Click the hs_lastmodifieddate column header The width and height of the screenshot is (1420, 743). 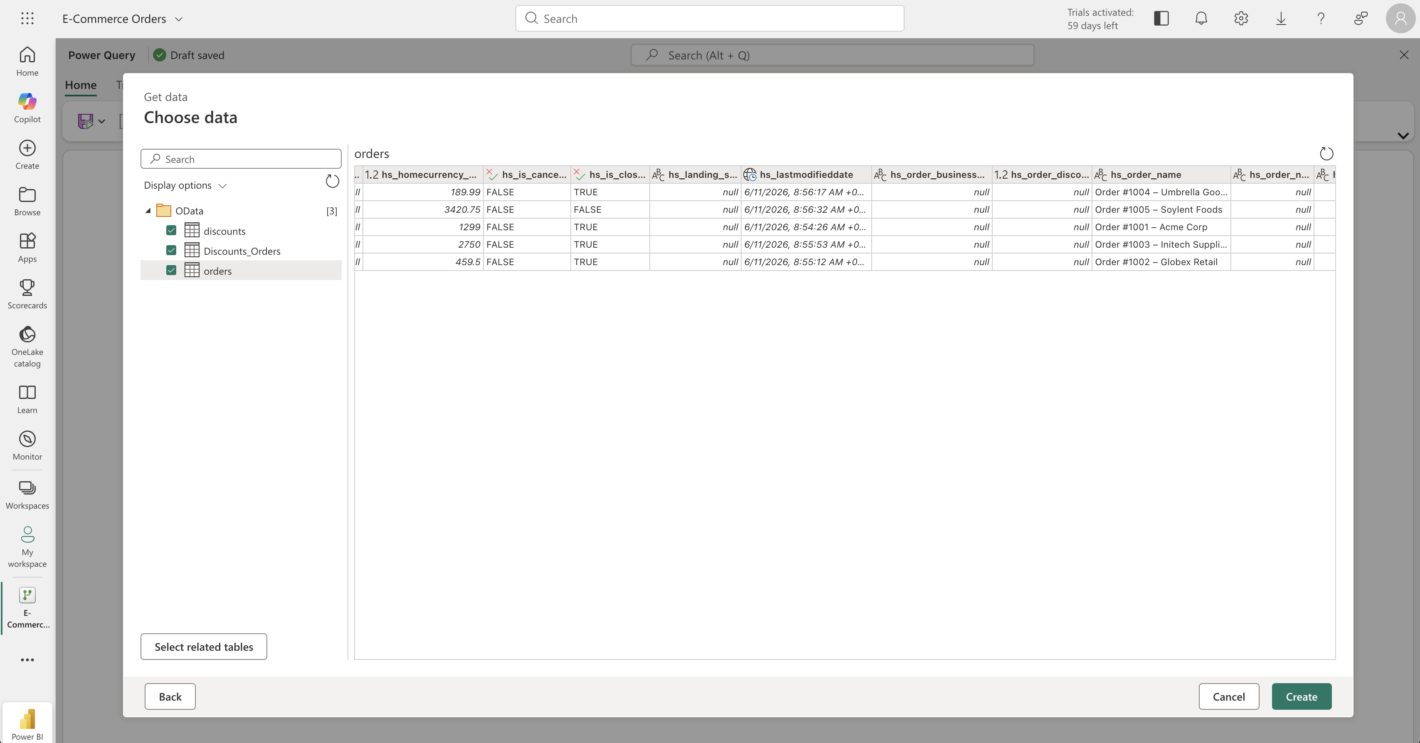pos(806,175)
